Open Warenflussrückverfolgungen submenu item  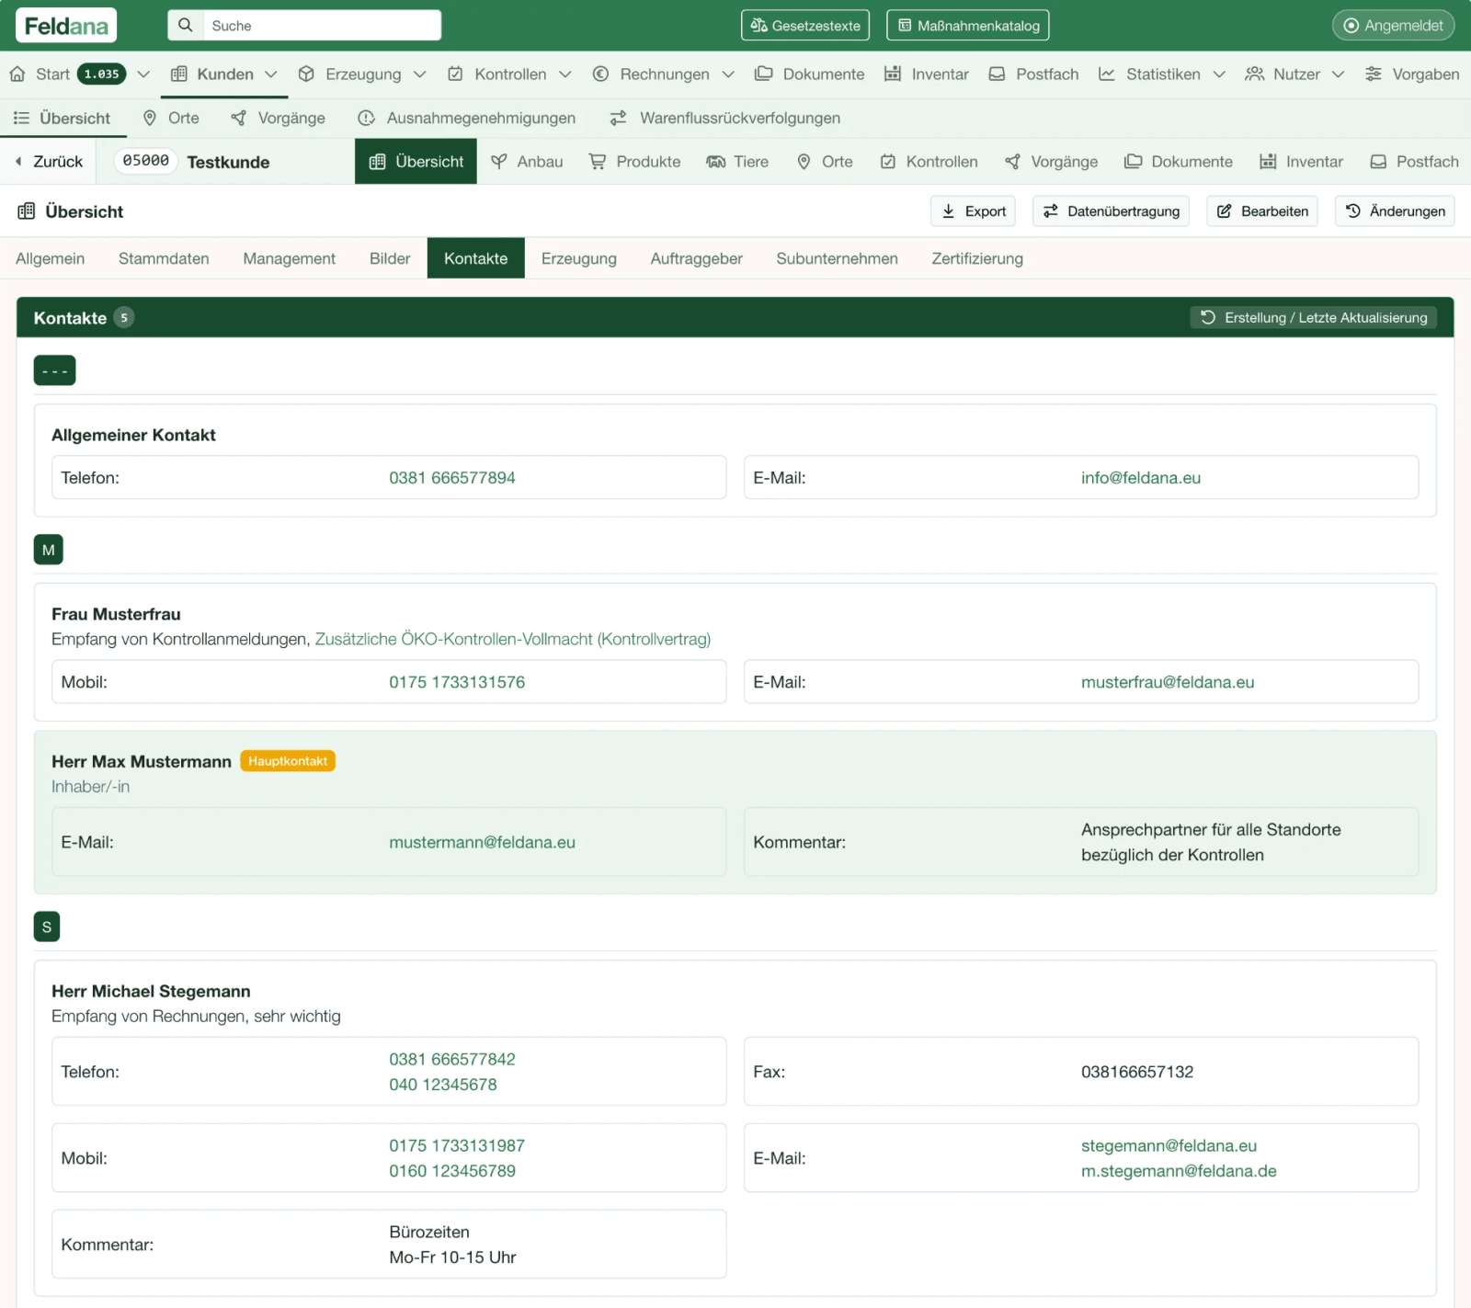[x=724, y=119]
